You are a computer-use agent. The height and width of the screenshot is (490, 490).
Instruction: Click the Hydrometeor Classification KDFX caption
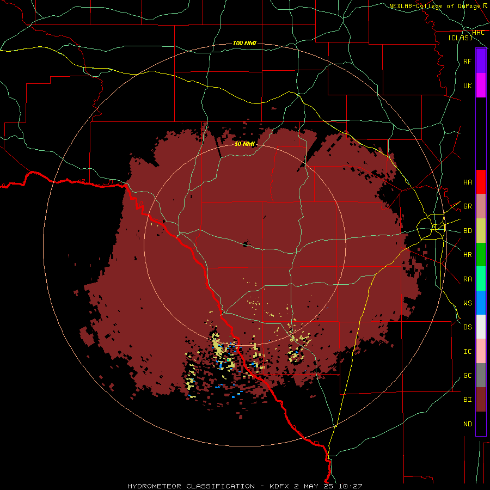244,486
